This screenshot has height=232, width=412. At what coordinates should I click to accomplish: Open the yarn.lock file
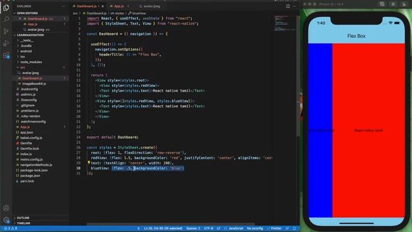pyautogui.click(x=27, y=181)
